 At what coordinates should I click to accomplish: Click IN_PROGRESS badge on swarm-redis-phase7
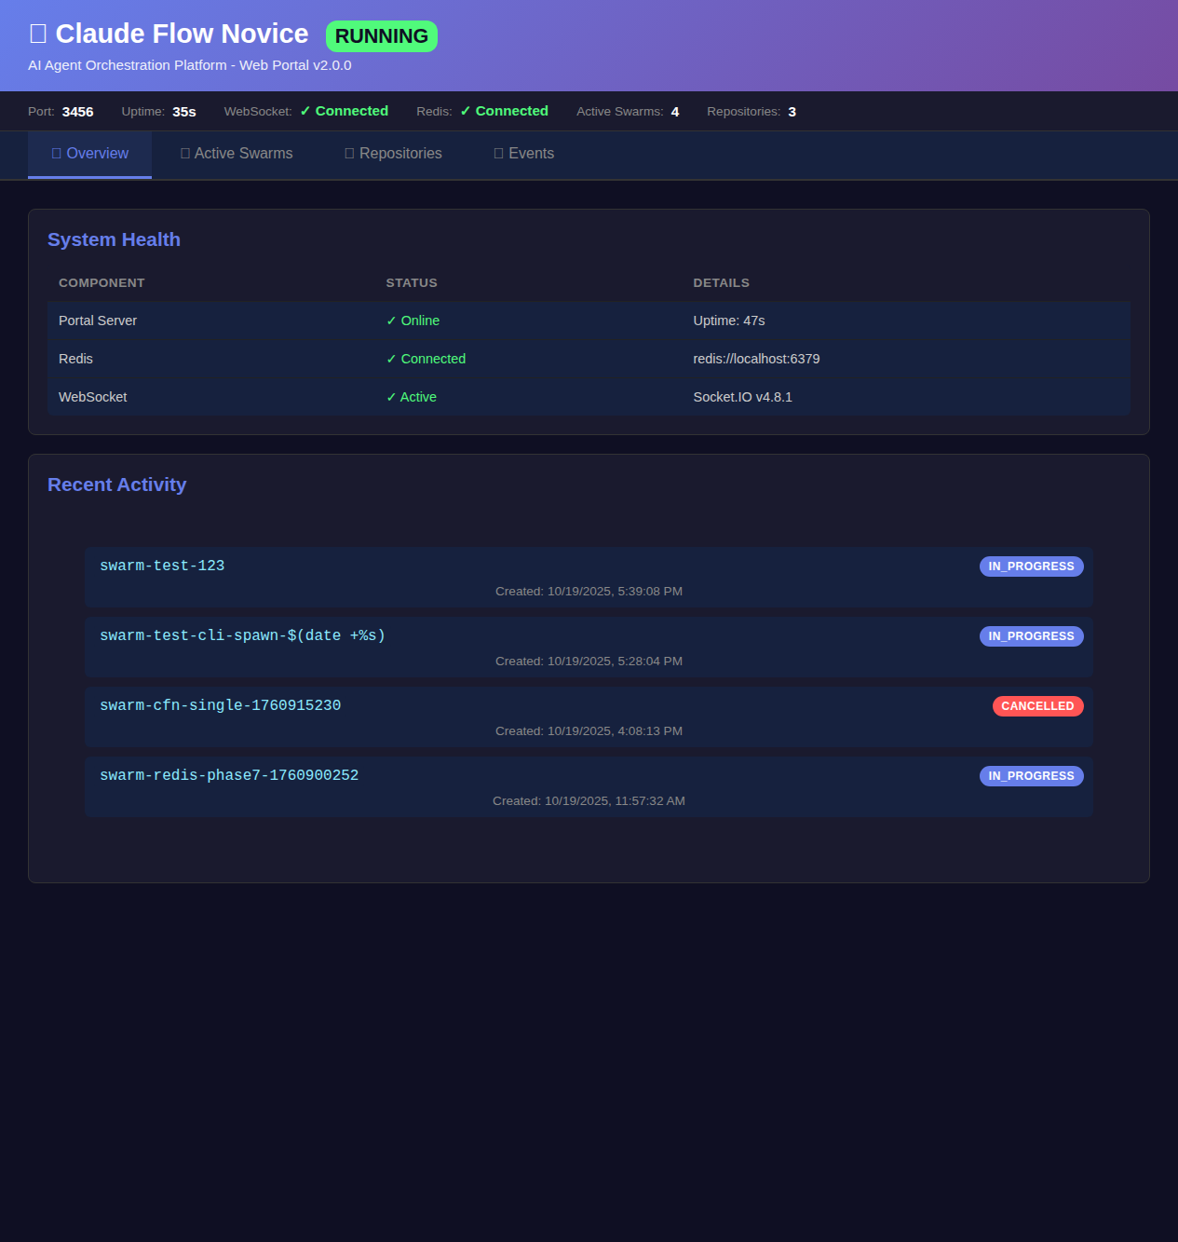pos(1031,776)
